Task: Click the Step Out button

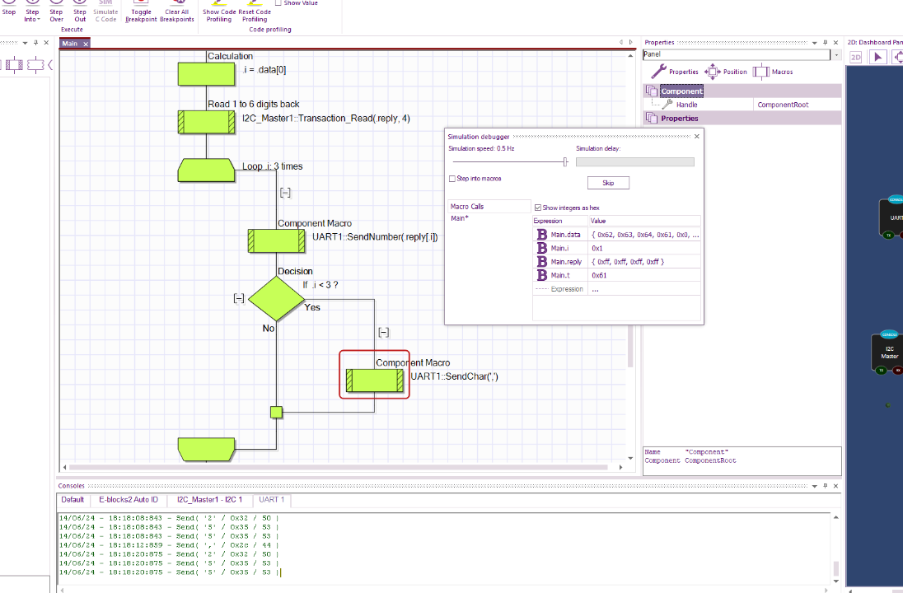Action: click(x=80, y=12)
